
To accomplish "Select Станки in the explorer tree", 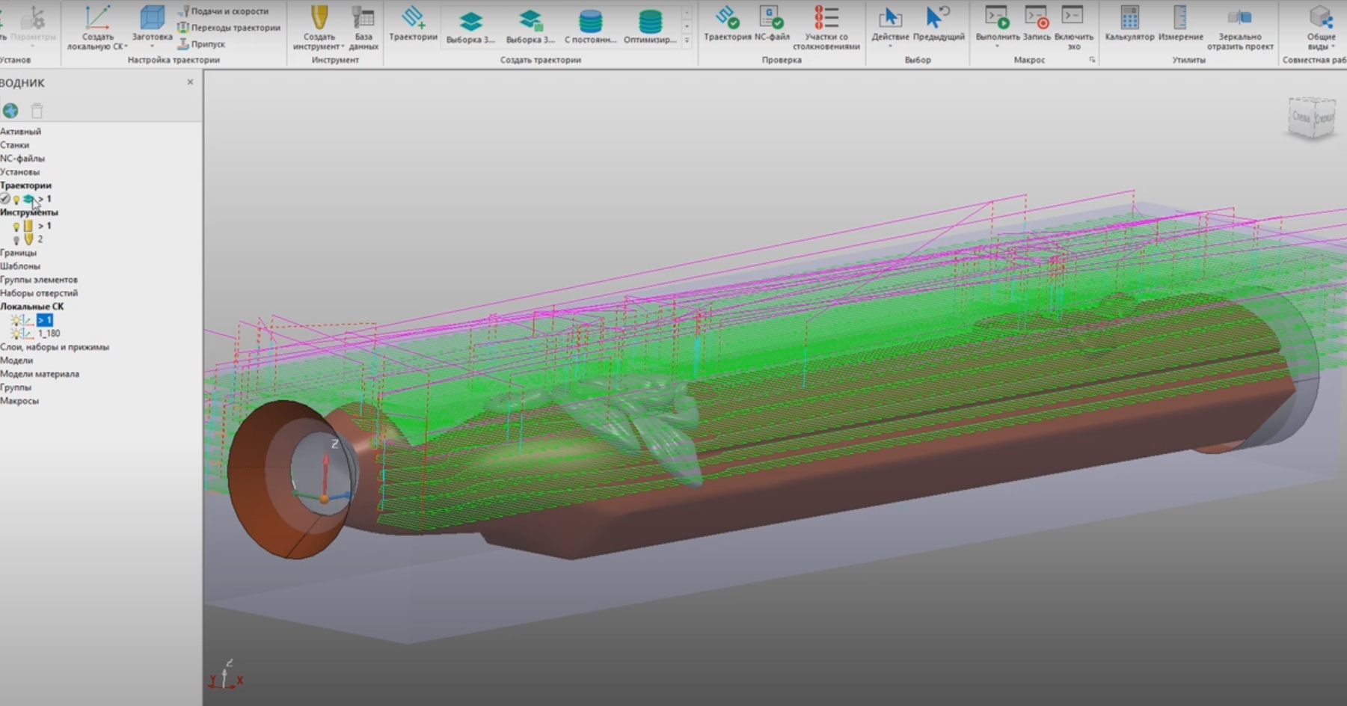I will click(x=15, y=145).
